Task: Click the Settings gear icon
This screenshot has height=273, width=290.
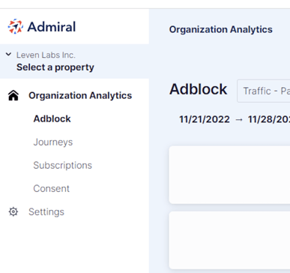Action: [13, 211]
